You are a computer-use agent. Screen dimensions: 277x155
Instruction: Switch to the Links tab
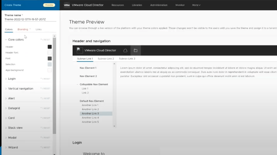click(39, 29)
